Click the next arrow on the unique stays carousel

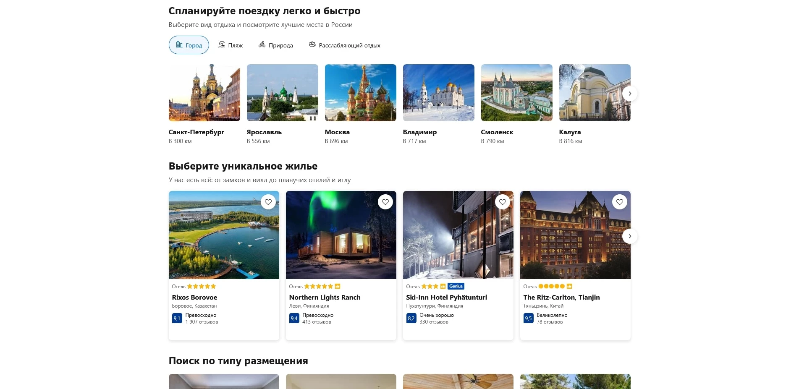click(630, 236)
